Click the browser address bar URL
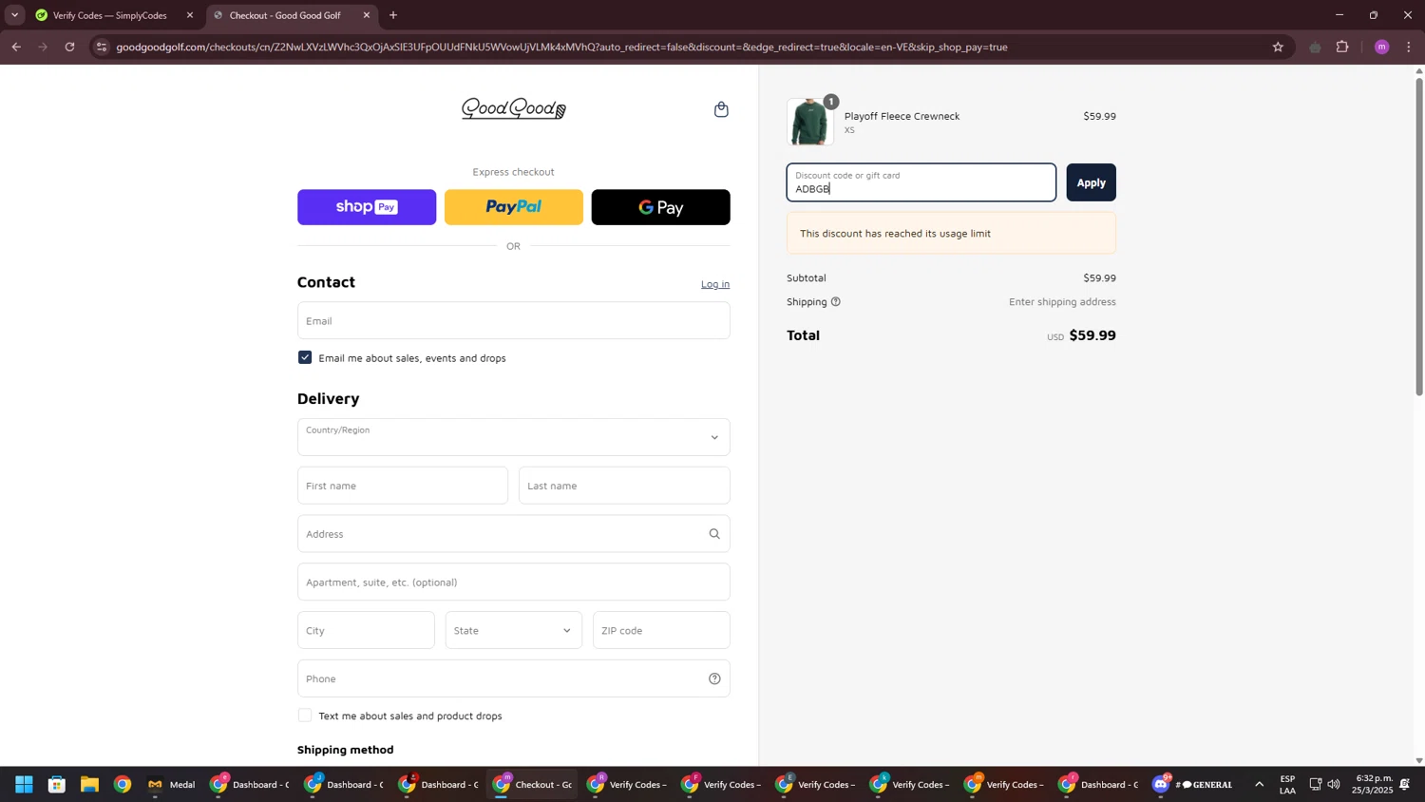This screenshot has height=802, width=1425. [x=561, y=47]
